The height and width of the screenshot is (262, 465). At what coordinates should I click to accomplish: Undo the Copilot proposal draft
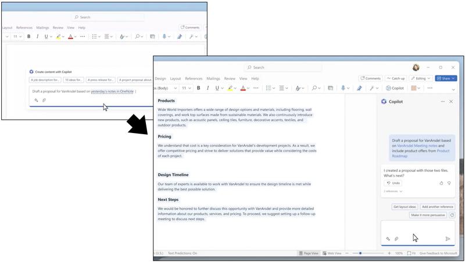click(x=393, y=183)
